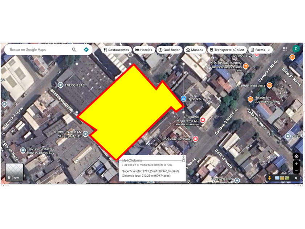Click the Carrera 7 Norte street label
The image size is (305, 229).
coord(13,117)
